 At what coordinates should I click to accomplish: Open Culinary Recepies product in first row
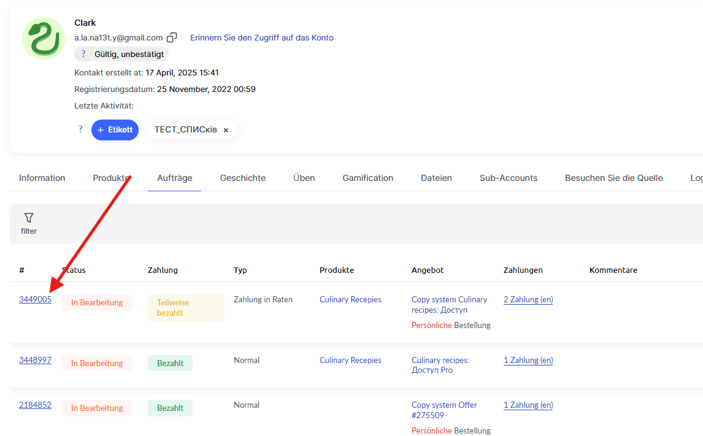coord(350,299)
